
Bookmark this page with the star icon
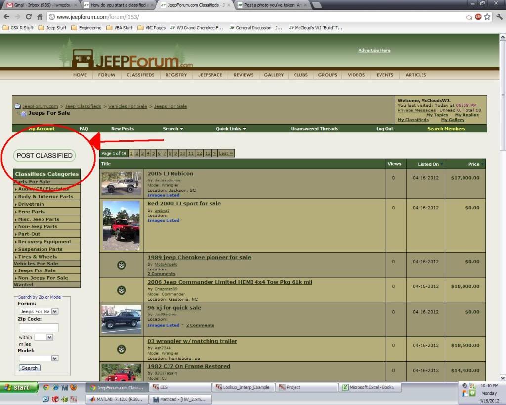click(x=487, y=17)
